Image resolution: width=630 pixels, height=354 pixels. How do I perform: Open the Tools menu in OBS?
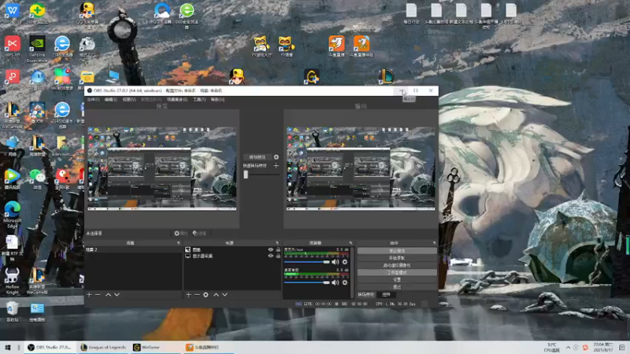tap(199, 100)
